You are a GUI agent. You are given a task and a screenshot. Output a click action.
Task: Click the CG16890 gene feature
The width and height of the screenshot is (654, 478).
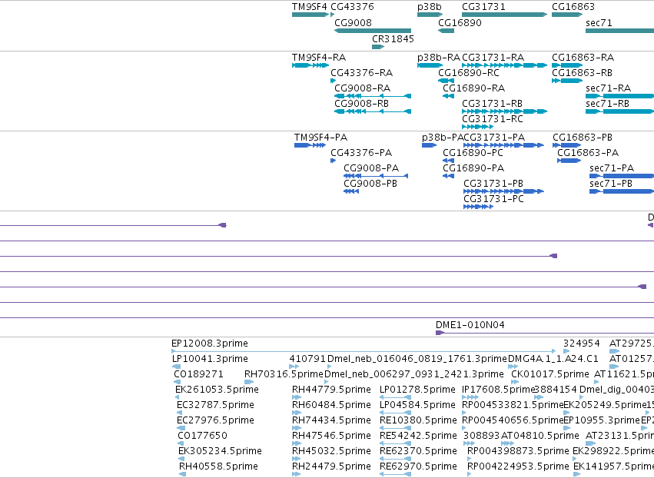[446, 31]
